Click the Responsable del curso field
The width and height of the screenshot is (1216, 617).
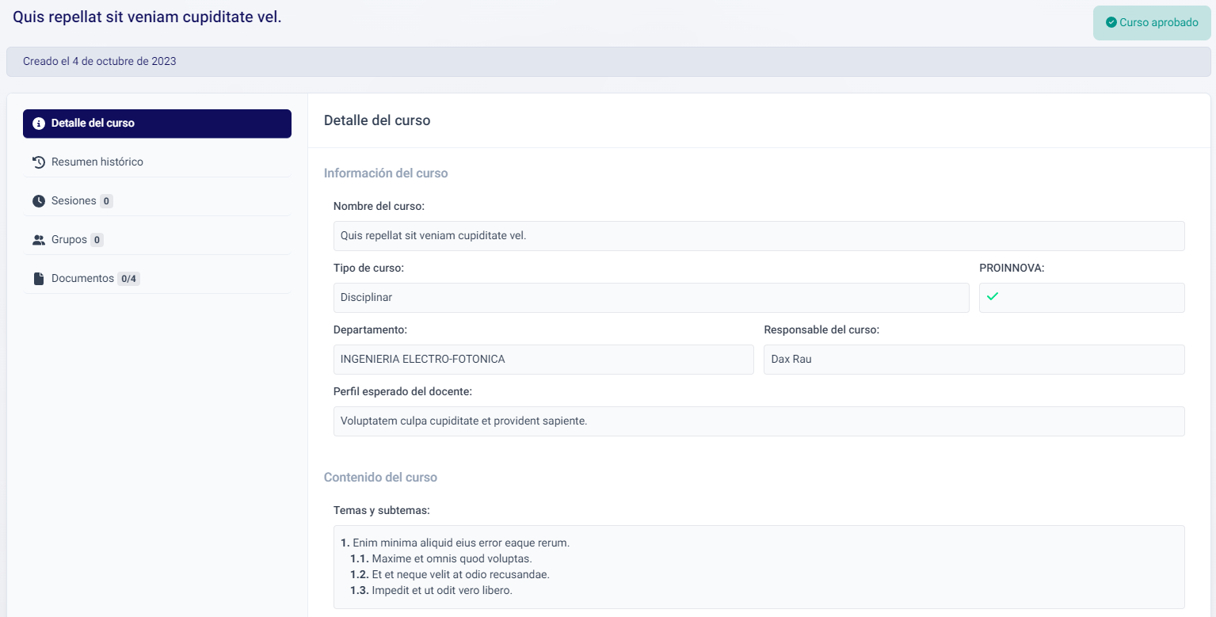pyautogui.click(x=974, y=360)
